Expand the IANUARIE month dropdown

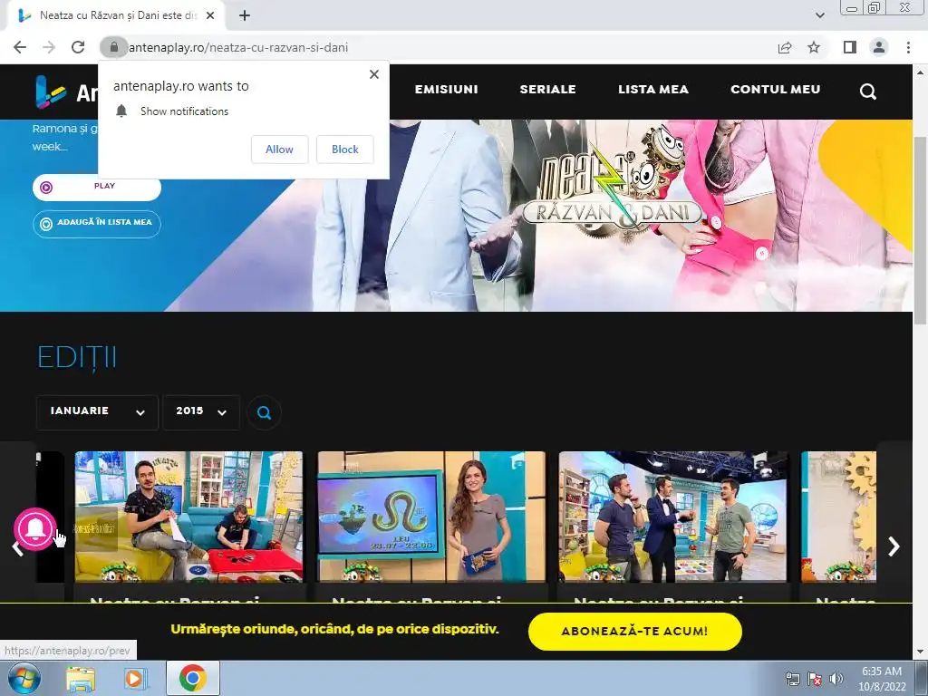coord(97,412)
